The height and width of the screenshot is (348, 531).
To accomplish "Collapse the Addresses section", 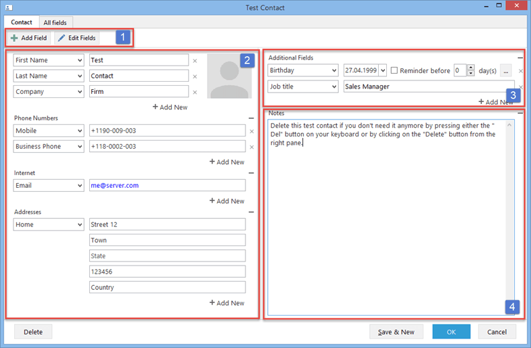I will 251,212.
